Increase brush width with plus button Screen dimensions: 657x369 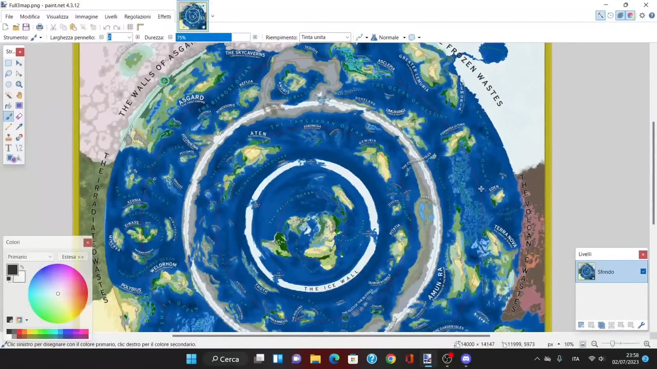point(137,37)
